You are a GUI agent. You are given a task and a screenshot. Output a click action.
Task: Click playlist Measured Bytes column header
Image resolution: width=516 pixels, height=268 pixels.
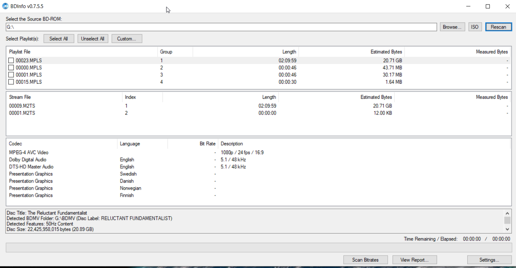tap(458, 52)
